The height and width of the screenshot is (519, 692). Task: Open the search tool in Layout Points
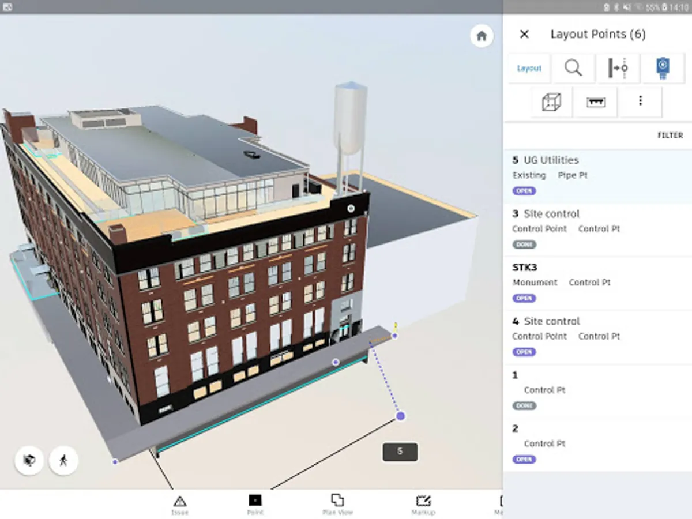pyautogui.click(x=573, y=68)
